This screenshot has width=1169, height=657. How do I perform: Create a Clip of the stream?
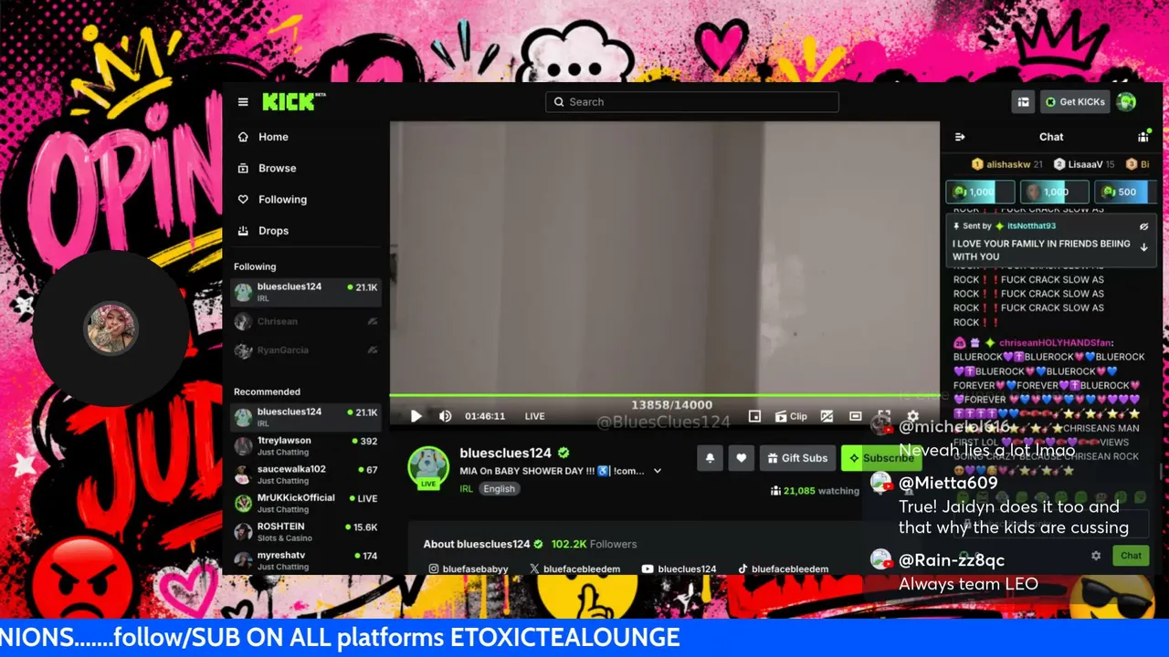[x=791, y=416]
